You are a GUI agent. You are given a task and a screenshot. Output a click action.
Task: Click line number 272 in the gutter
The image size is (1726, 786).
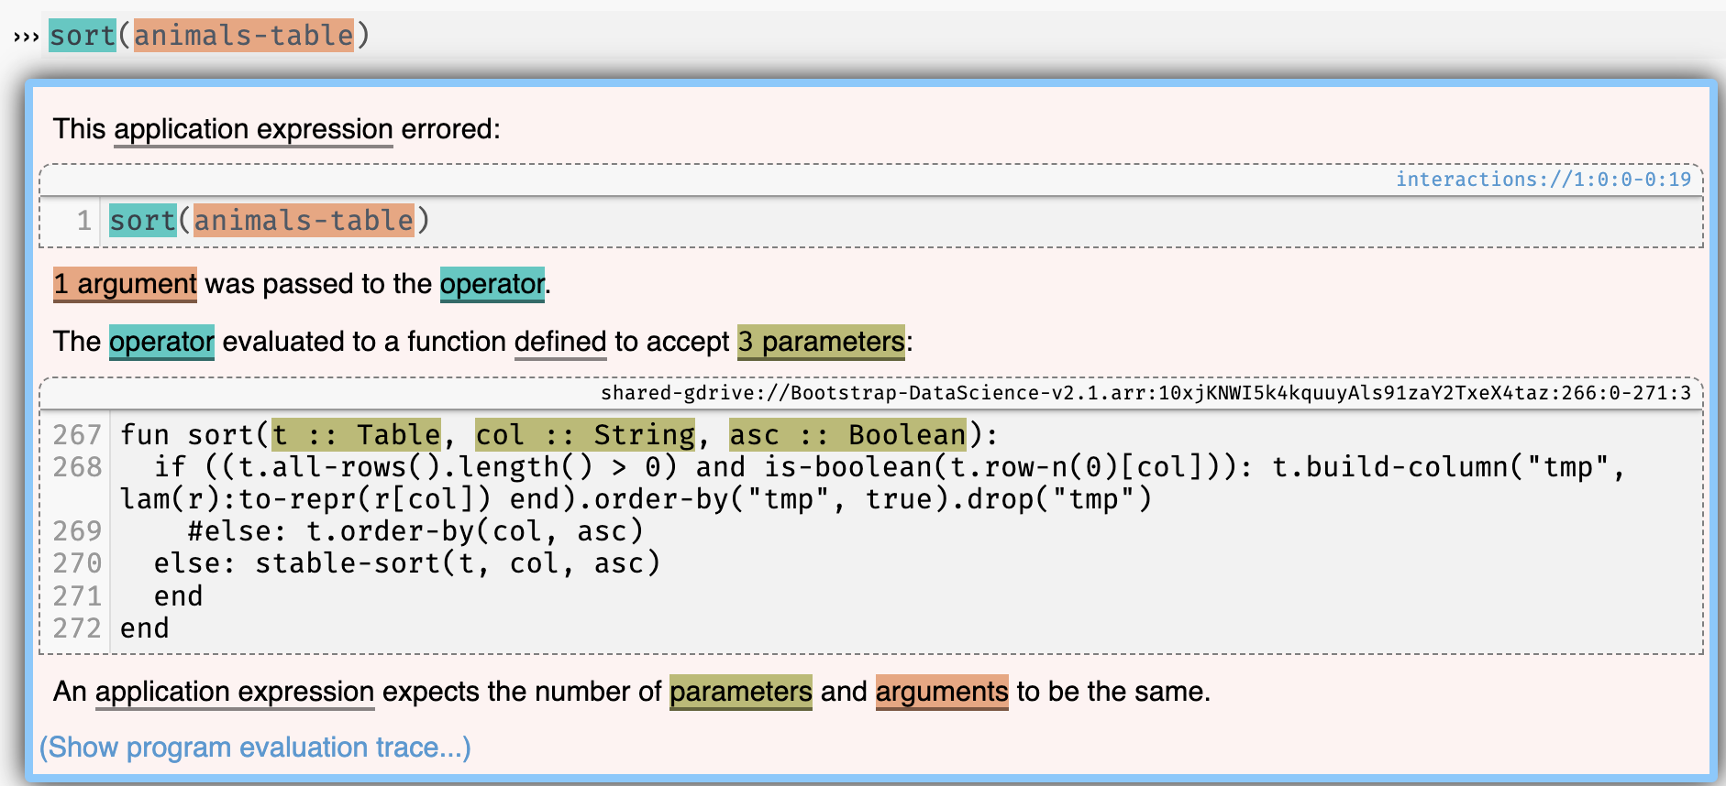tap(77, 628)
